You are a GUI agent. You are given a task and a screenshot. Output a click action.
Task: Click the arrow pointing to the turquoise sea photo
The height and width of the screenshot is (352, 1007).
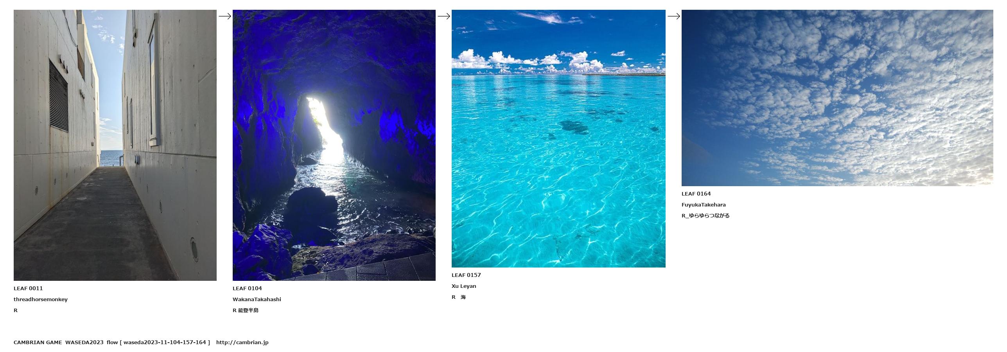pos(443,16)
